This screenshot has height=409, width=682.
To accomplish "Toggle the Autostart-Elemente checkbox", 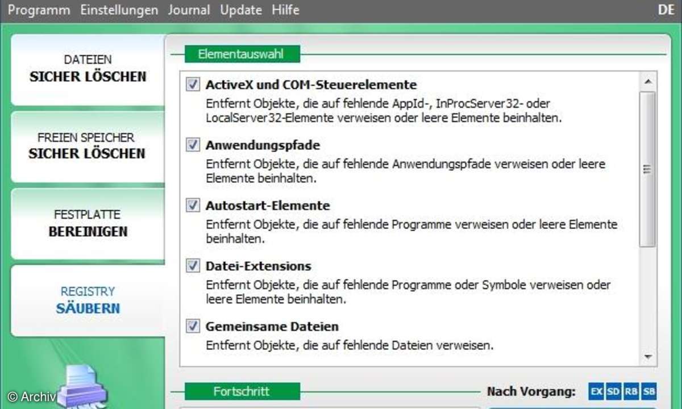I will [x=193, y=205].
